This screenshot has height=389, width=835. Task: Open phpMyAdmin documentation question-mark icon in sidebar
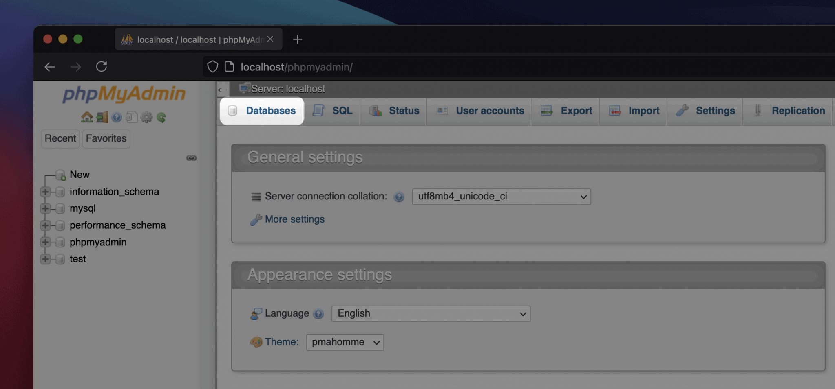[117, 118]
